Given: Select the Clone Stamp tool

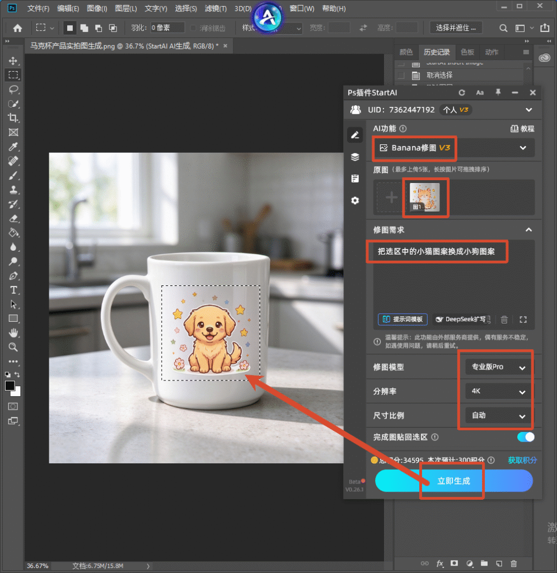Looking at the screenshot, I should pyautogui.click(x=13, y=190).
